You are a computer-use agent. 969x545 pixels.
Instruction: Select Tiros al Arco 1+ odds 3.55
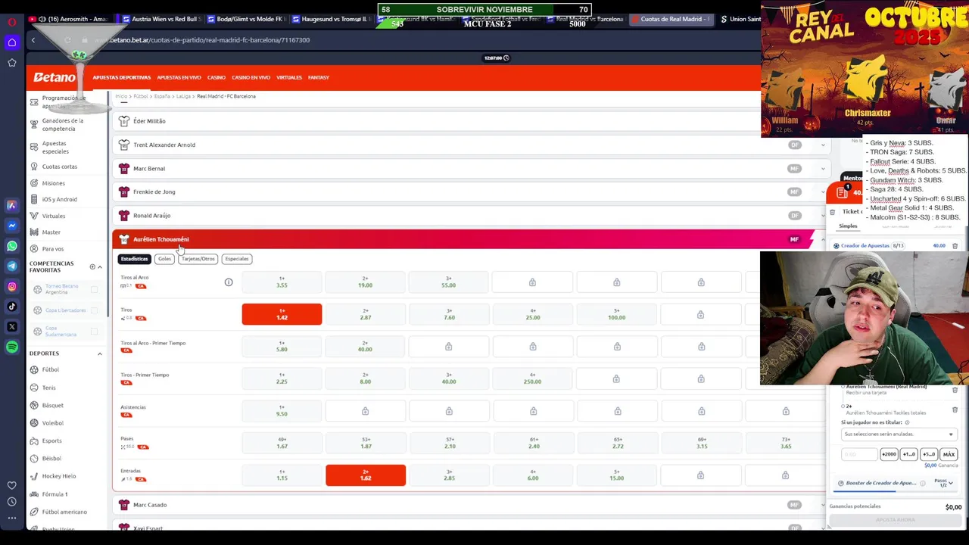coord(282,282)
